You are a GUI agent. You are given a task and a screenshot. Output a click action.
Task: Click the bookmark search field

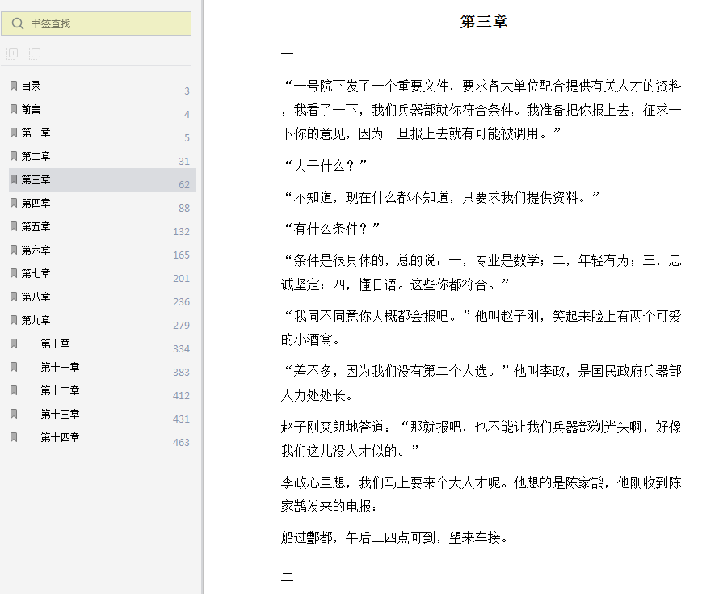tap(96, 23)
